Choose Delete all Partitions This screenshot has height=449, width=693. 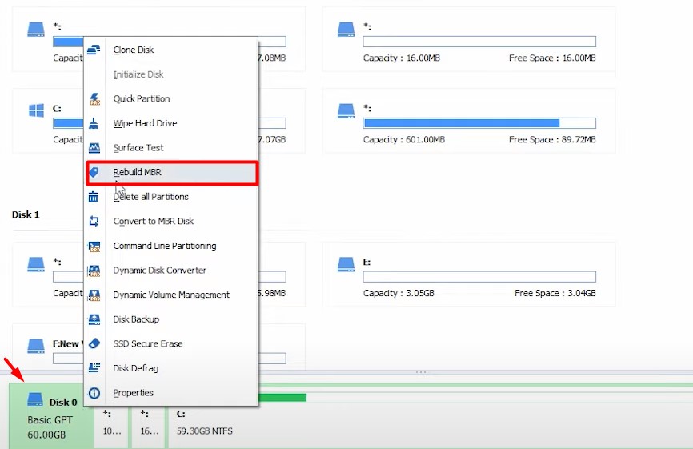172,197
